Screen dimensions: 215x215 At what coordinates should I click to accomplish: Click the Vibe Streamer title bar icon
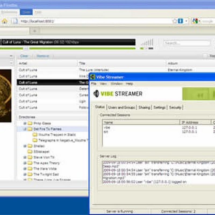93,77
